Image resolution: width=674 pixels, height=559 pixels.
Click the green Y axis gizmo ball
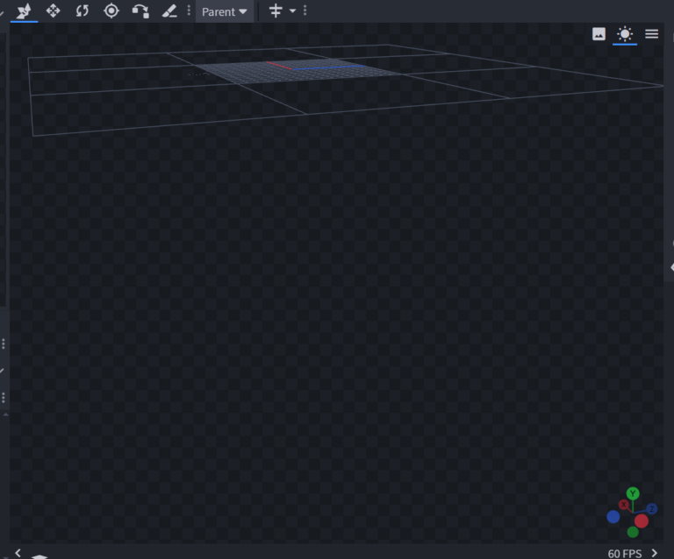pyautogui.click(x=633, y=493)
